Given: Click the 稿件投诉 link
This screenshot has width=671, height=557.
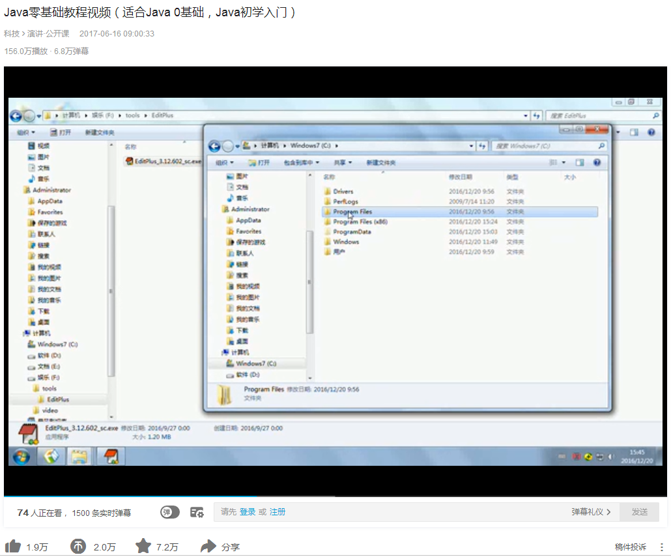Looking at the screenshot, I should [x=631, y=547].
